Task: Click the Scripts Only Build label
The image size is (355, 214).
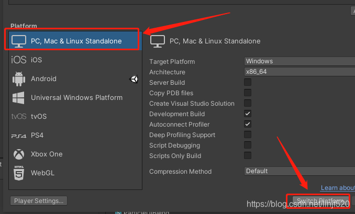Action: 175,156
